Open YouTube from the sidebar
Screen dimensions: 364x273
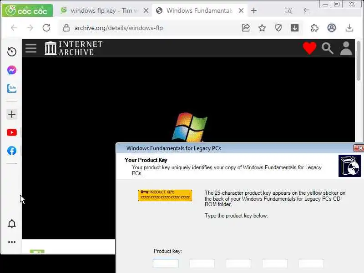coord(12,132)
